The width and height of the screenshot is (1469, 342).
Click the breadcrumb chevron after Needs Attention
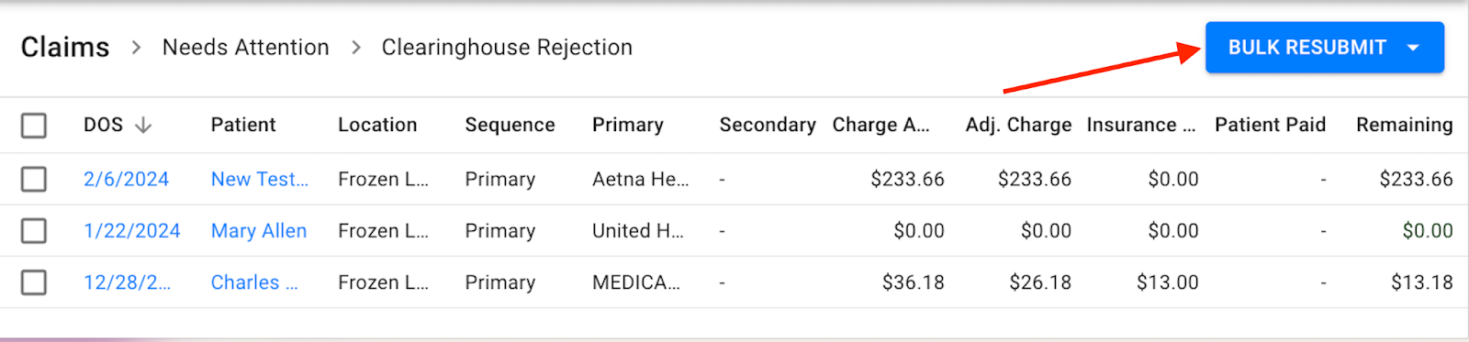pos(356,47)
